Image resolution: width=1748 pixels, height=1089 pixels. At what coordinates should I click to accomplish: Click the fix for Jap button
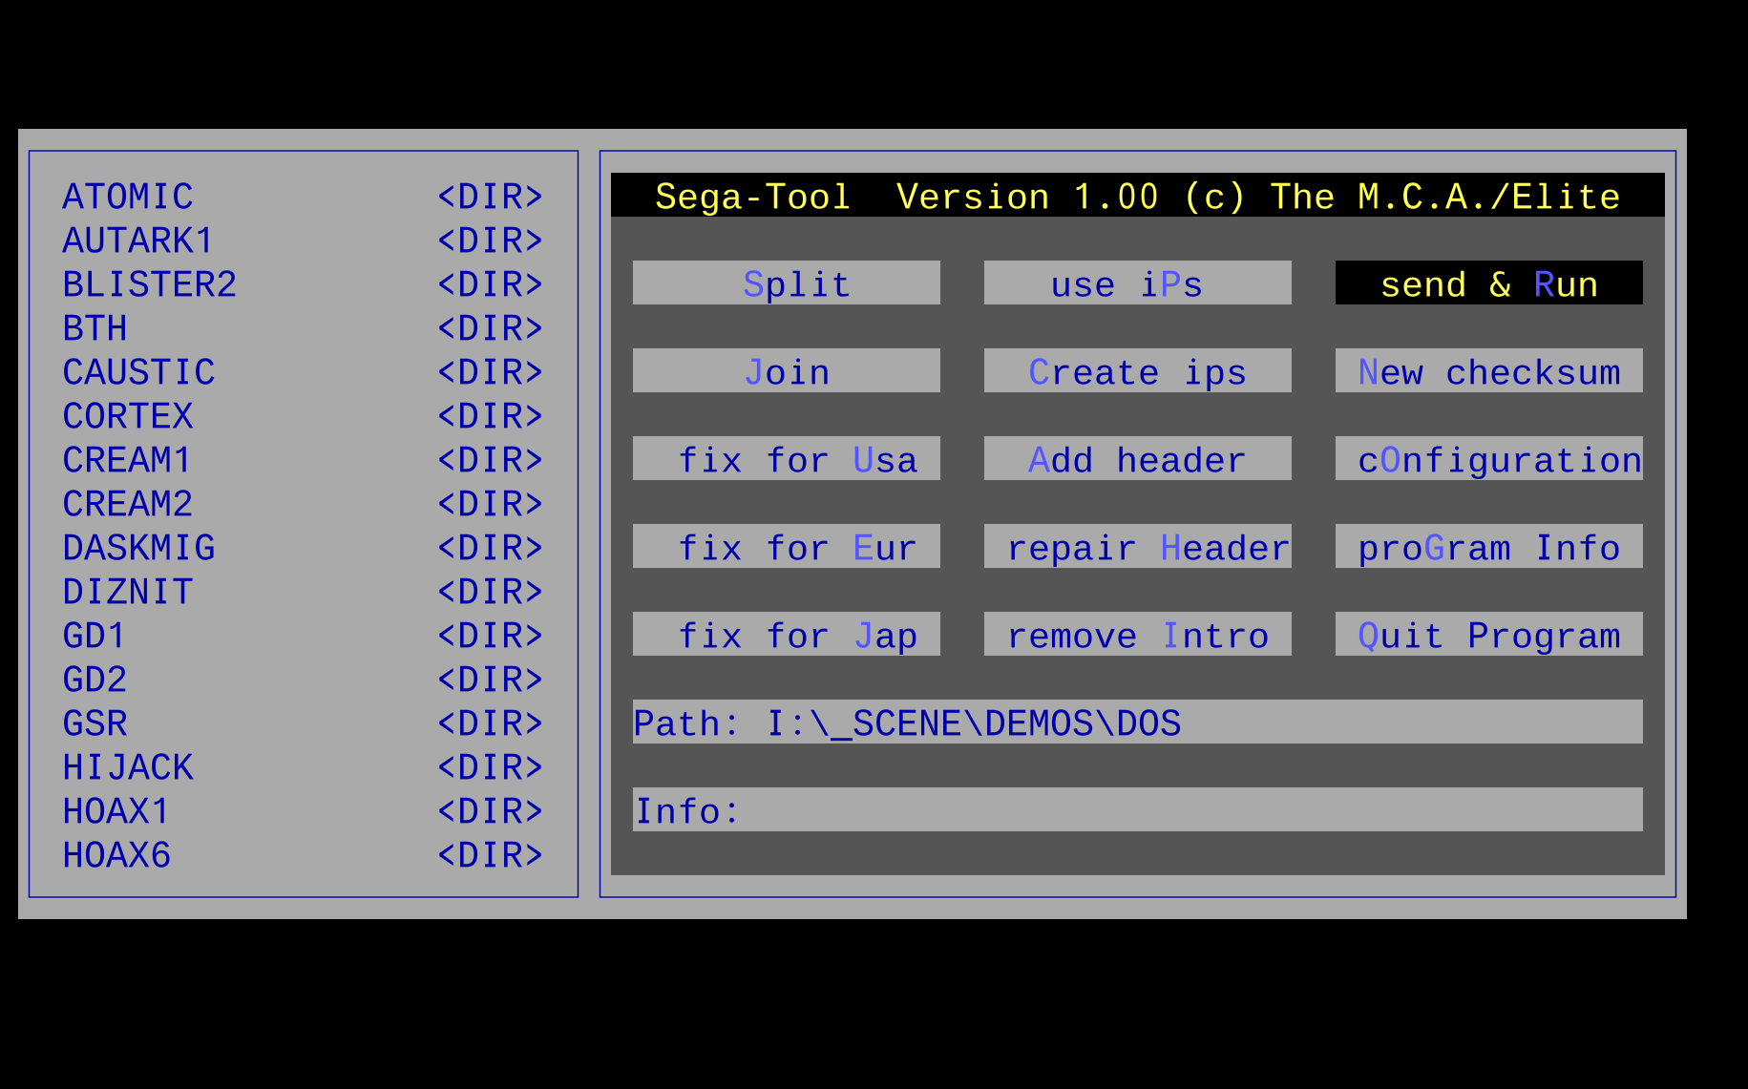786,635
